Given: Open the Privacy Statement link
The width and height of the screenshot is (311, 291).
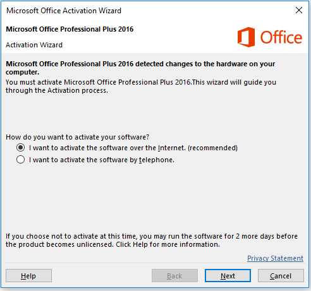Looking at the screenshot, I should pos(275,258).
